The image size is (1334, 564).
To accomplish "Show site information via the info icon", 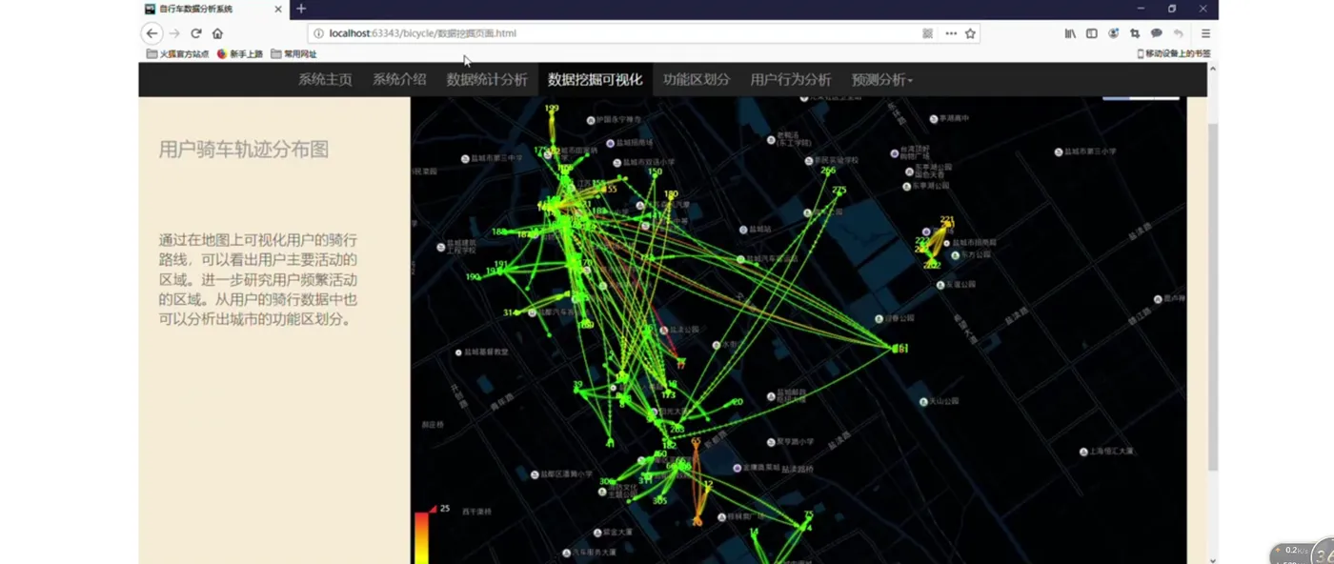I will [x=319, y=33].
